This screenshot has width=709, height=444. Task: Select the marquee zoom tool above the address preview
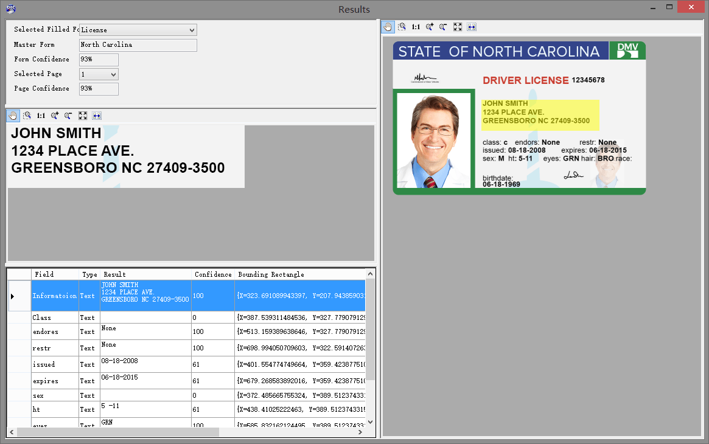tap(27, 116)
